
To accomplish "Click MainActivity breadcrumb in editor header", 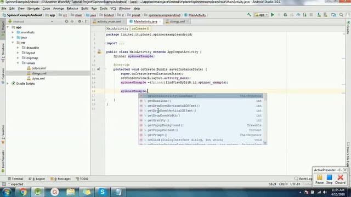I will click(x=117, y=28).
